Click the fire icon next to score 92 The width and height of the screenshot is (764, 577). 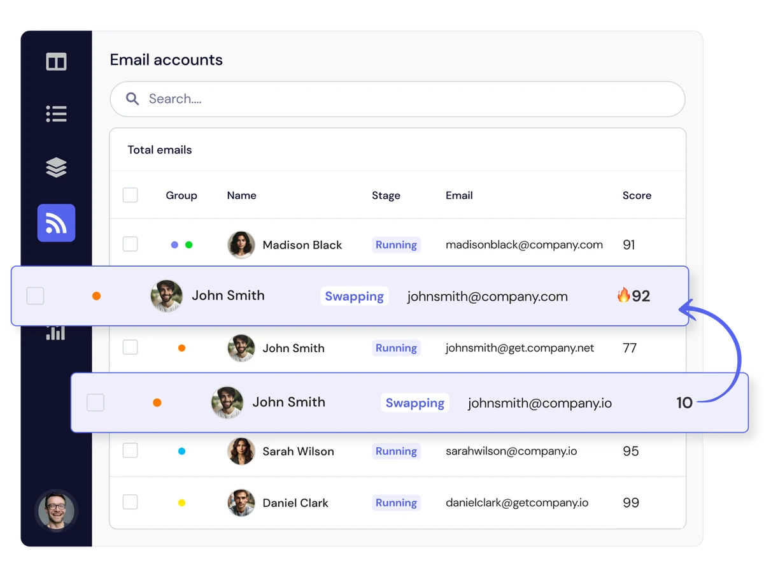(623, 295)
